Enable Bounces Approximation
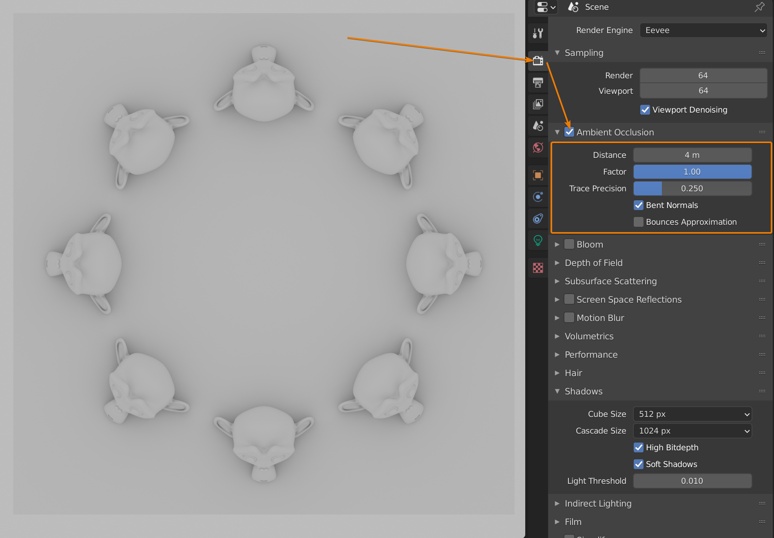 pyautogui.click(x=639, y=221)
